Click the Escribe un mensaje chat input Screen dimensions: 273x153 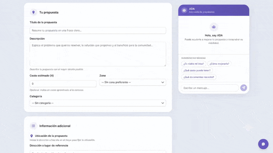(x=210, y=88)
